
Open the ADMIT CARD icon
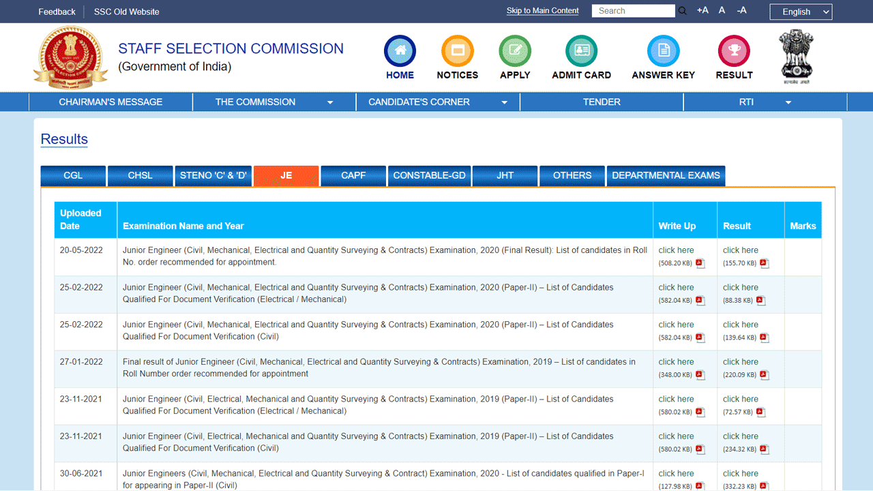[x=581, y=51]
